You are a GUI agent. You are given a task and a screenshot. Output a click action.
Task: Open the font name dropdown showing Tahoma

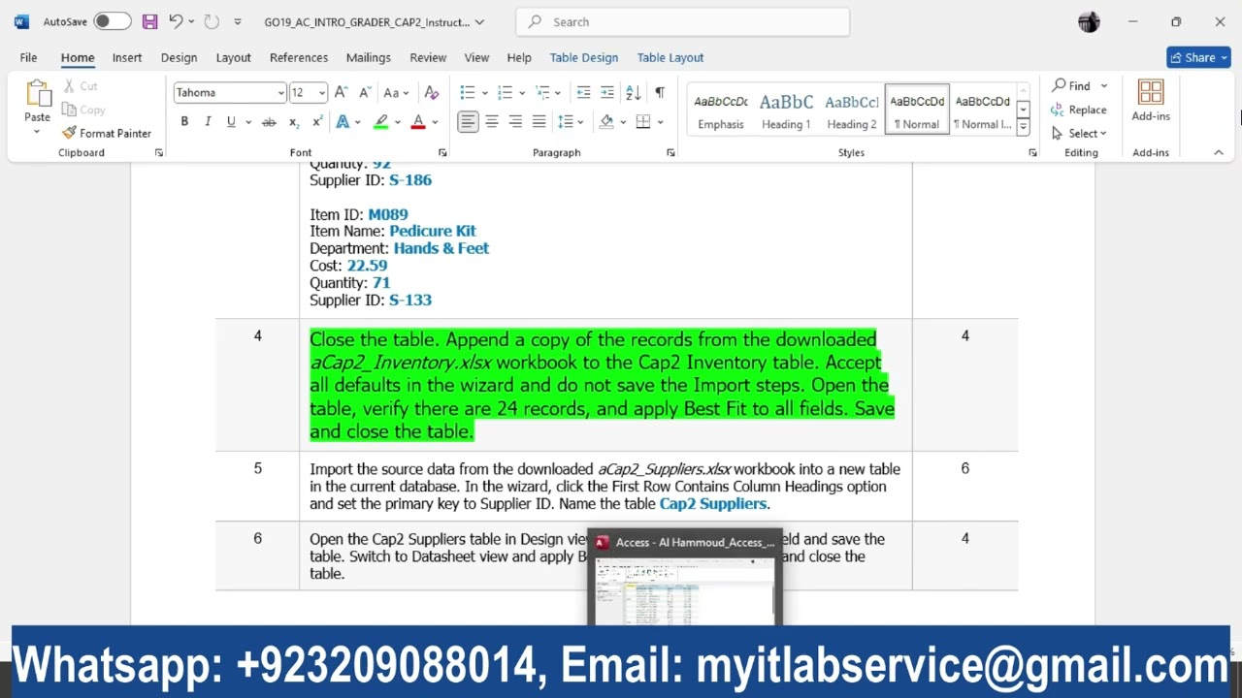[x=281, y=93]
